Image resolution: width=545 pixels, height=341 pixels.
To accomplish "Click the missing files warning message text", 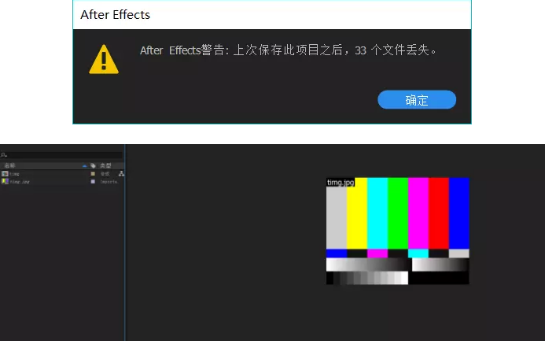I will (x=288, y=50).
